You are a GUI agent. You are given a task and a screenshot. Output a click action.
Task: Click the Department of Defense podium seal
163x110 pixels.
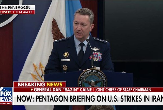click(x=92, y=78)
